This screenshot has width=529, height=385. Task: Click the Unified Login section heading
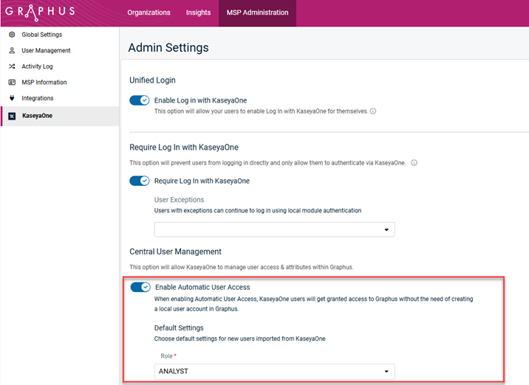coord(152,80)
